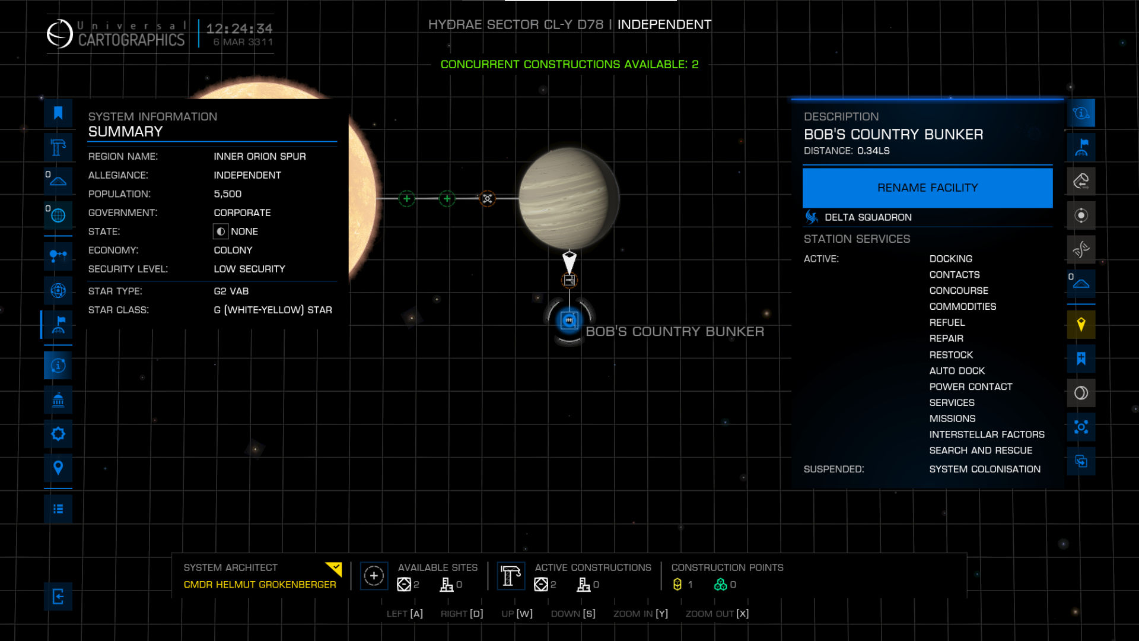Open the active constructions crane icon
Screen dimensions: 1139x641
pos(511,576)
